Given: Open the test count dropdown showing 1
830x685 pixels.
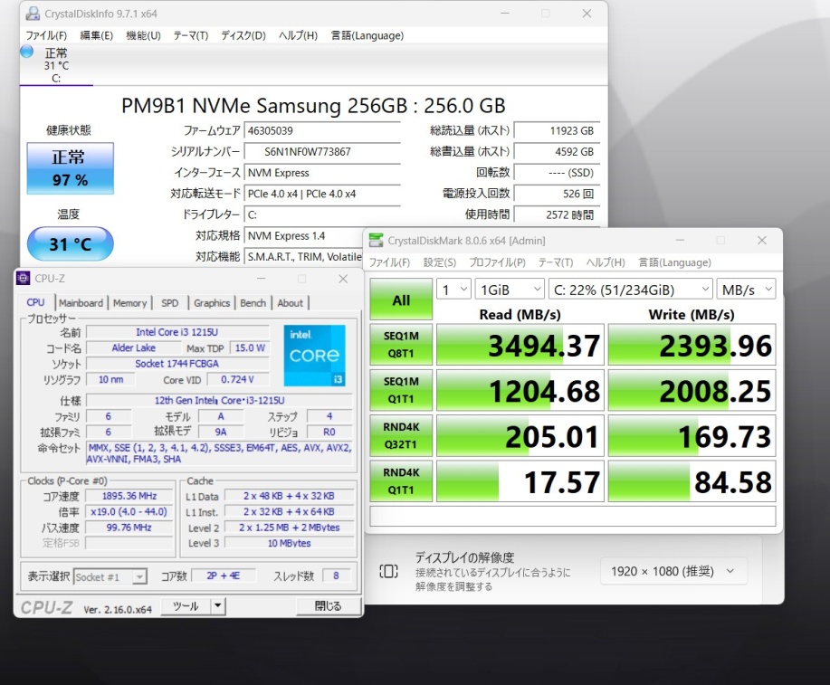Looking at the screenshot, I should tap(453, 290).
